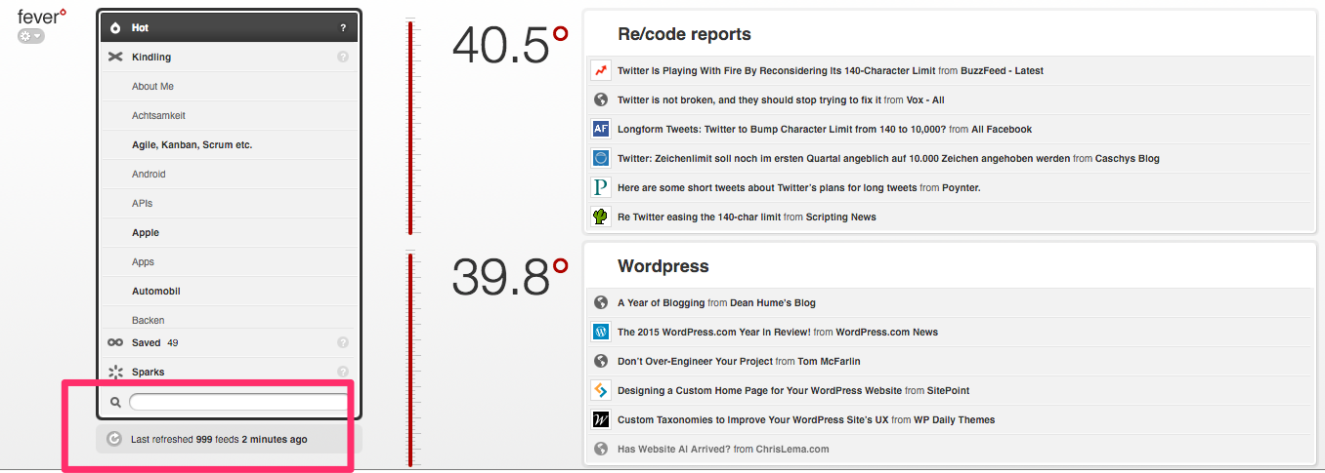Select the Apps group
The image size is (1325, 473).
(229, 261)
